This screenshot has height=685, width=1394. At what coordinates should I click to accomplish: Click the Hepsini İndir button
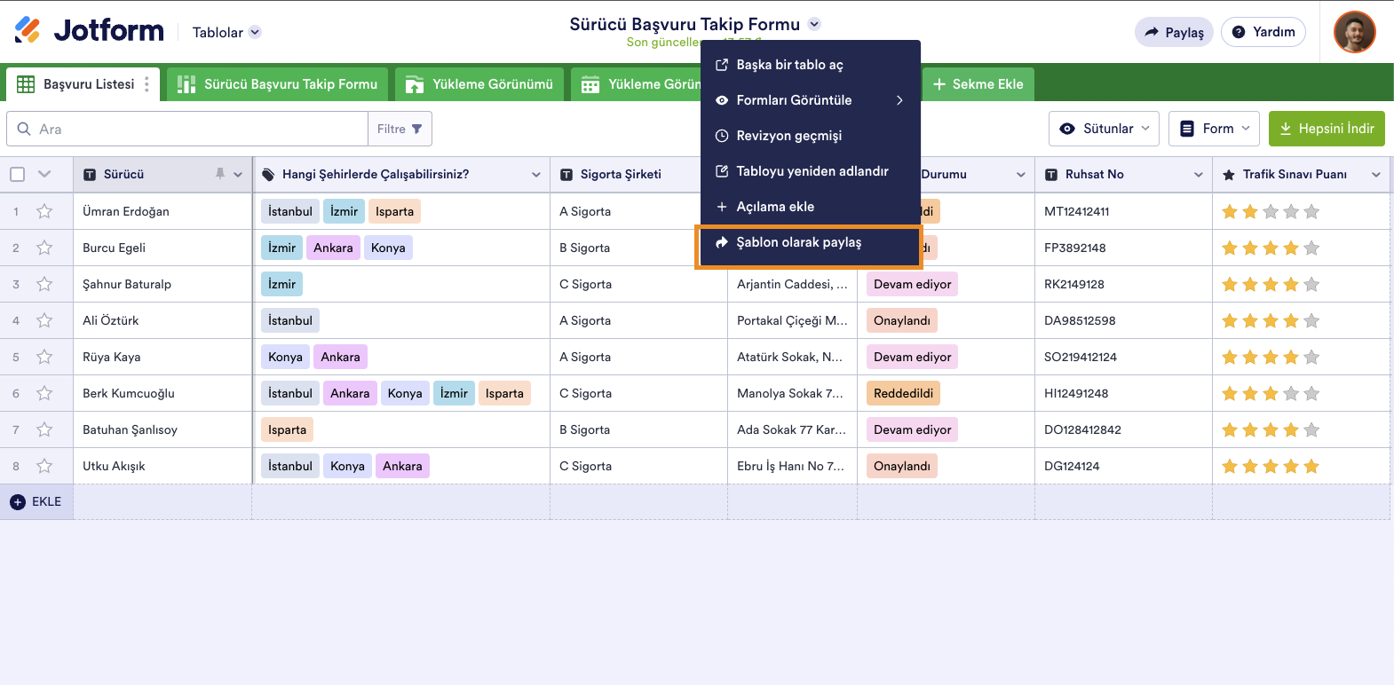point(1327,129)
